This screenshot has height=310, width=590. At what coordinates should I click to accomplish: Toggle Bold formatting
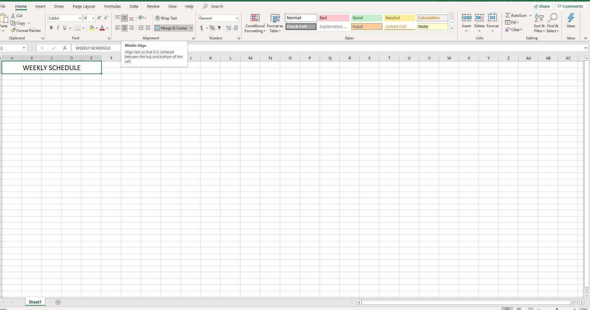click(x=51, y=28)
